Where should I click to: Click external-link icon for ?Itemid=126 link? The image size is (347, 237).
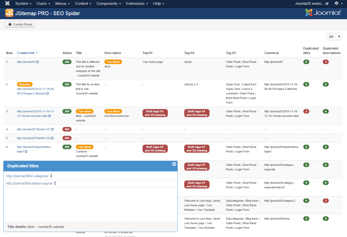(53, 138)
